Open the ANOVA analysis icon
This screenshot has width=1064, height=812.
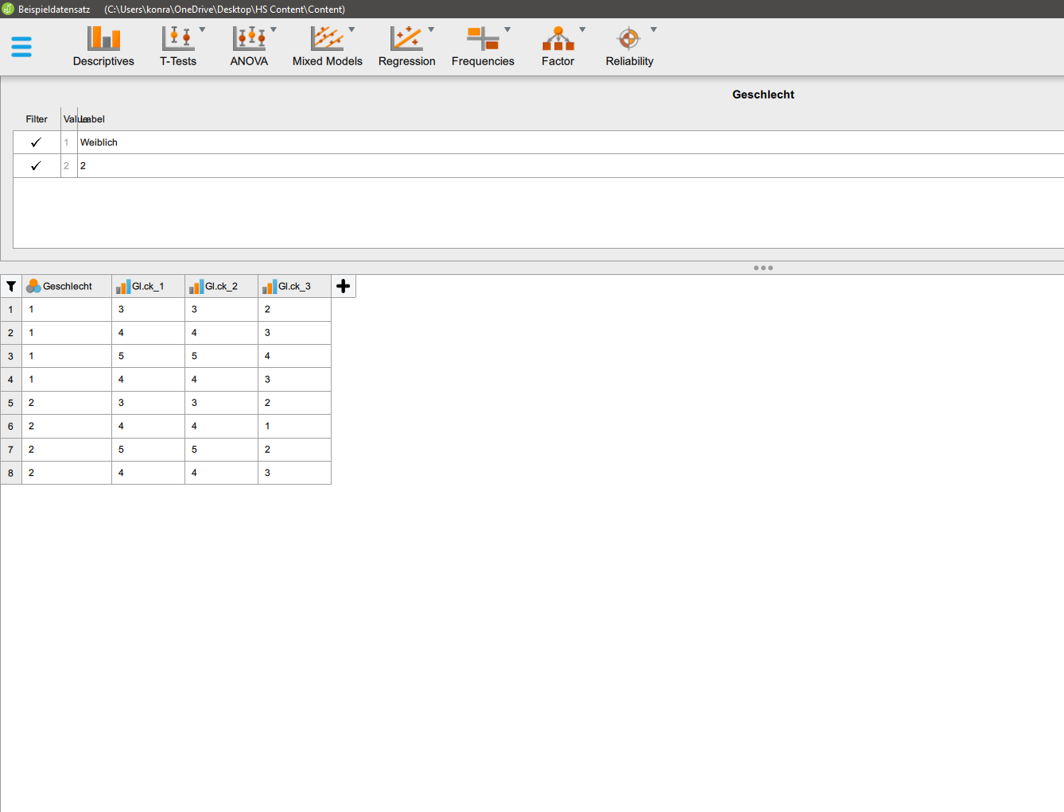[249, 39]
